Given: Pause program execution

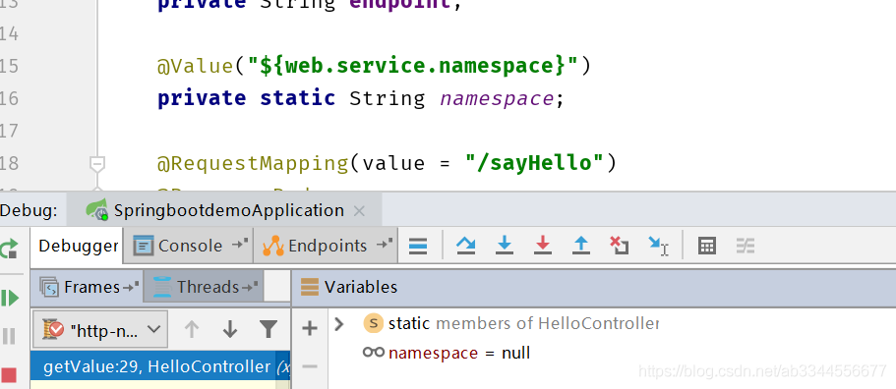Looking at the screenshot, I should (9, 336).
